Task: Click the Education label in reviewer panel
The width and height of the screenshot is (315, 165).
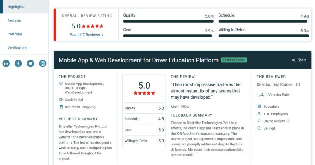Action: point(271,106)
